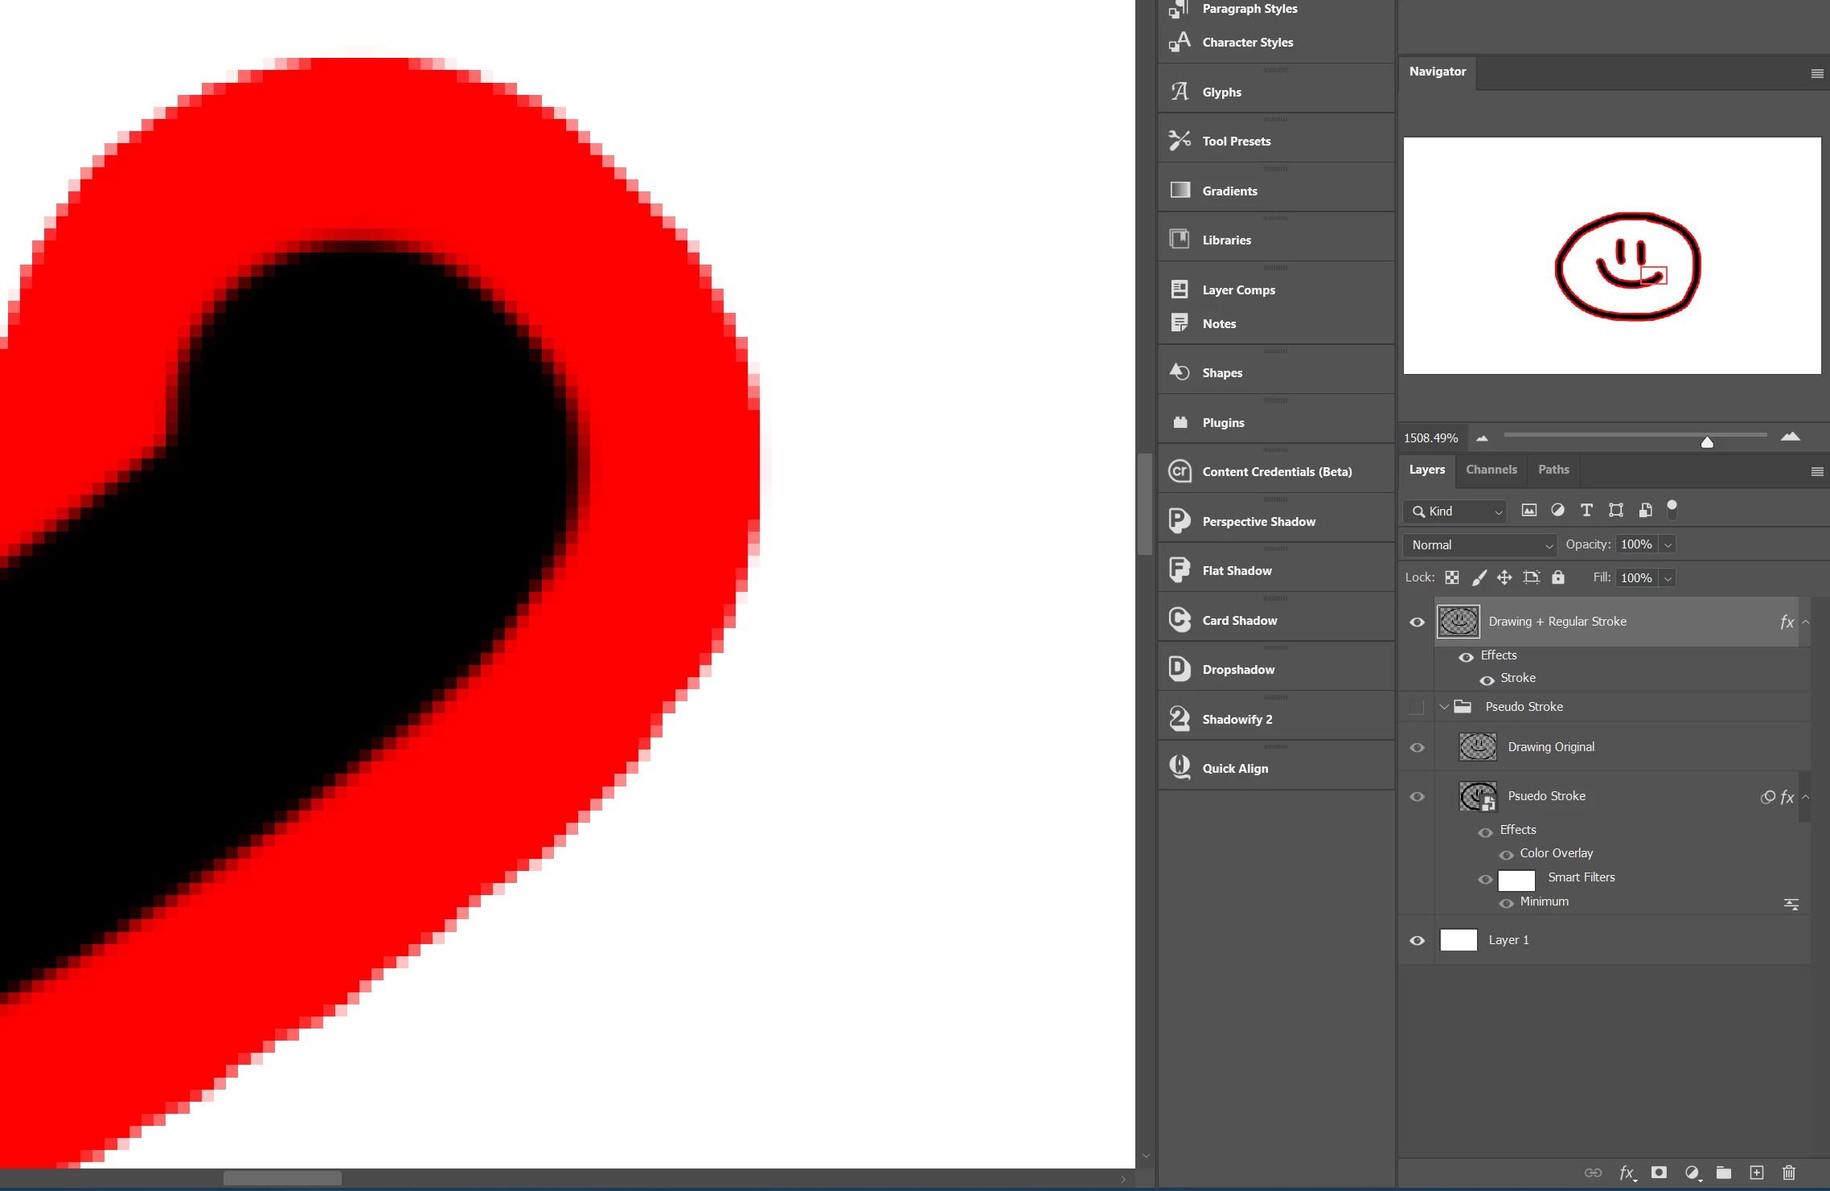Collapse the Pseudo Stroke group folder
The height and width of the screenshot is (1191, 1830).
click(1444, 707)
